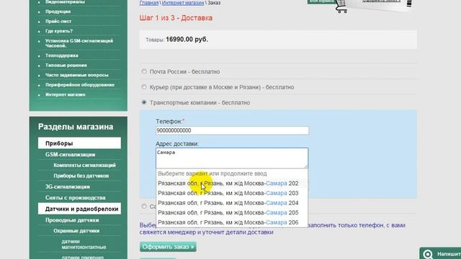This screenshot has height=259, width=461.
Task: Click the Адрес доставки text area
Action: click(232, 158)
